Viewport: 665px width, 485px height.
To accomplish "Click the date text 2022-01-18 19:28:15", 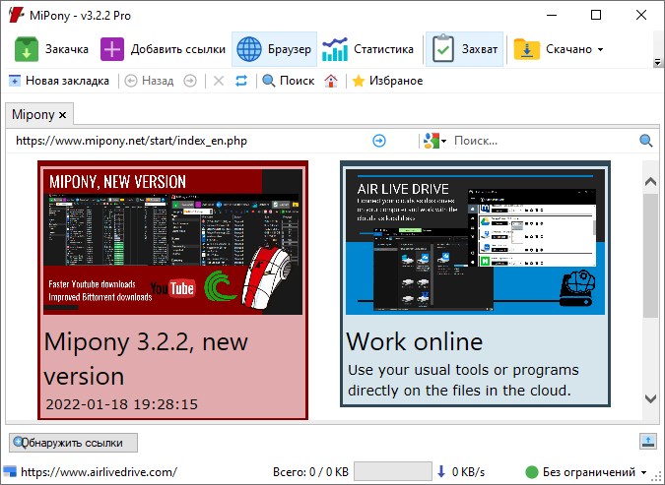I will [122, 404].
